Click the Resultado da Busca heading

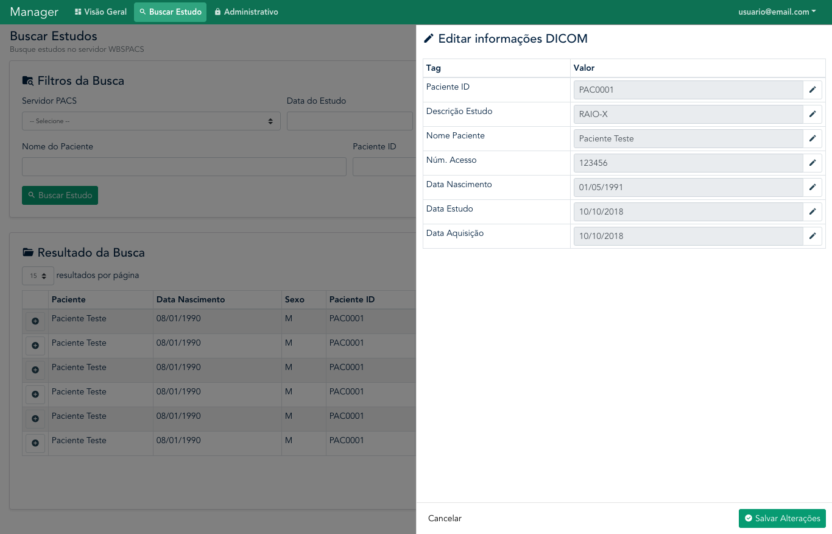[x=83, y=252]
